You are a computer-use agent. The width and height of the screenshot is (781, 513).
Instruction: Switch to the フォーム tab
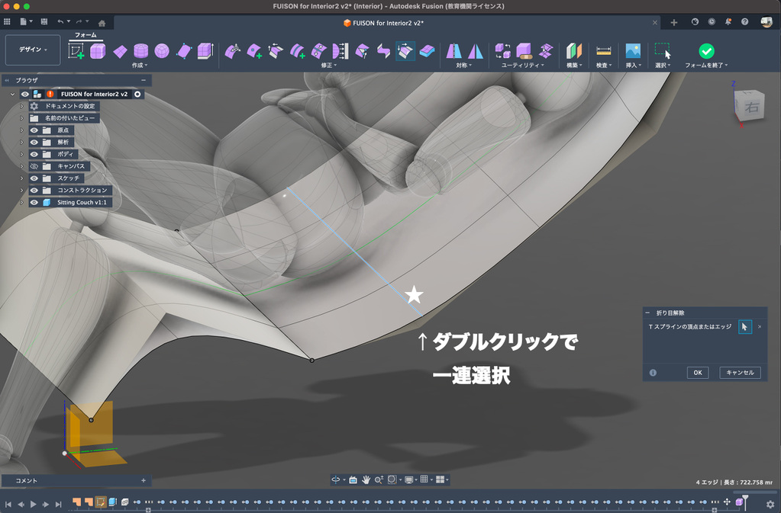coord(85,35)
